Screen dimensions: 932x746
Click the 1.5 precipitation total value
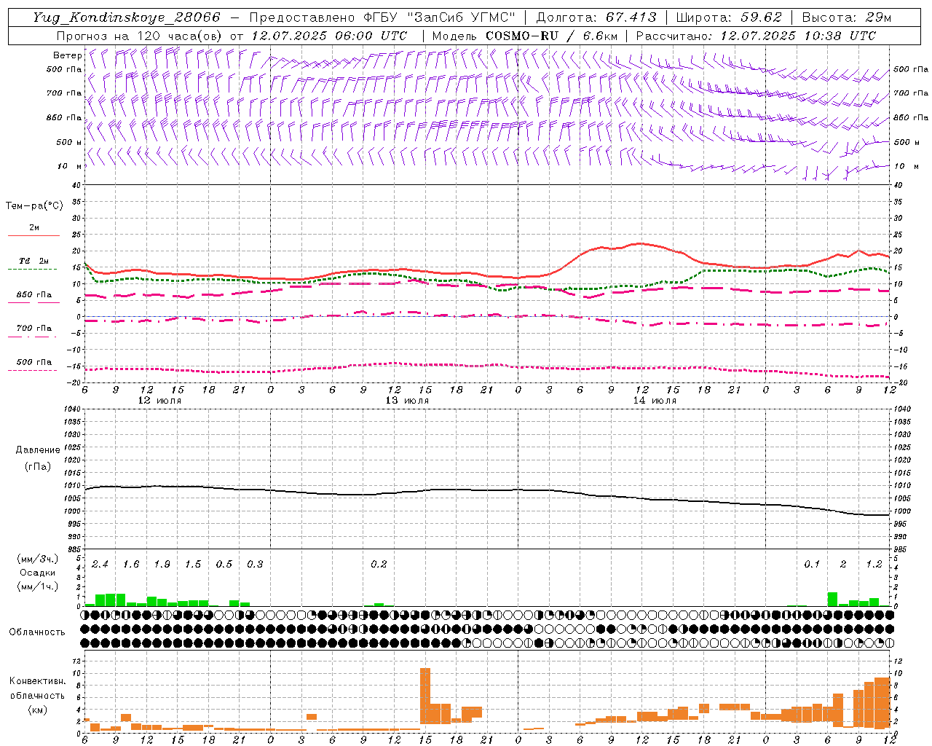pyautogui.click(x=193, y=565)
